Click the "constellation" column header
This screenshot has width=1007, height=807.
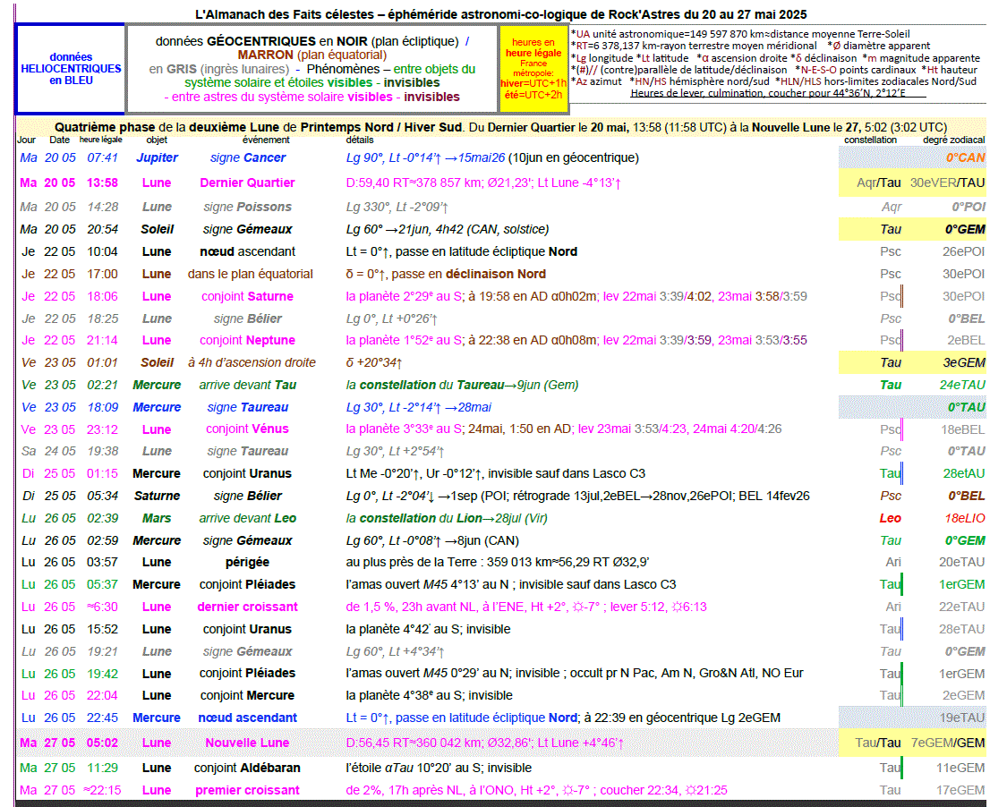click(x=870, y=140)
